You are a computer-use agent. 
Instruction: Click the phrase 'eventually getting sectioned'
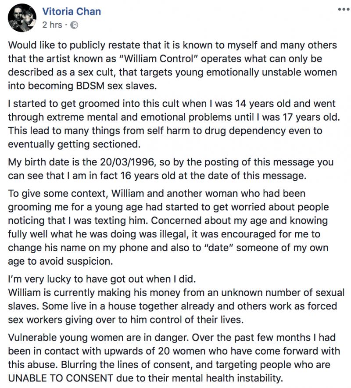[x=74, y=144]
